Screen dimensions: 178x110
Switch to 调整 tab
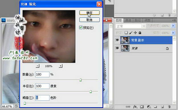tap(147, 21)
